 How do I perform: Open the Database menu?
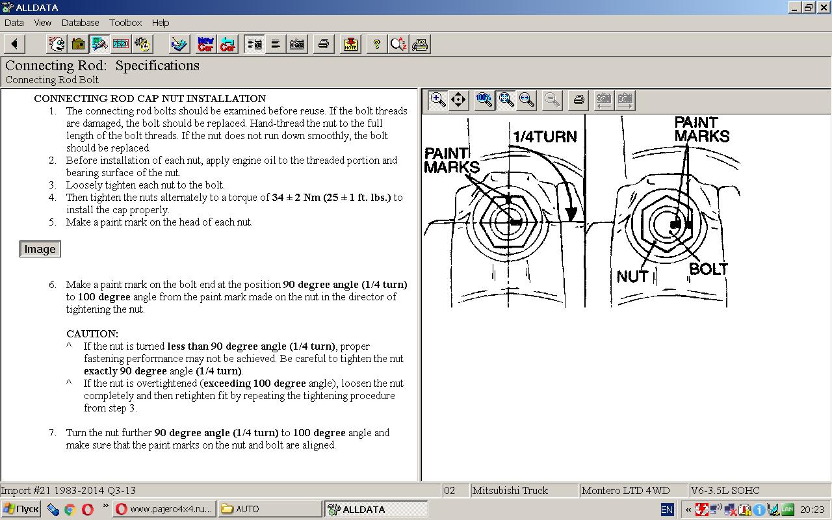(x=80, y=23)
